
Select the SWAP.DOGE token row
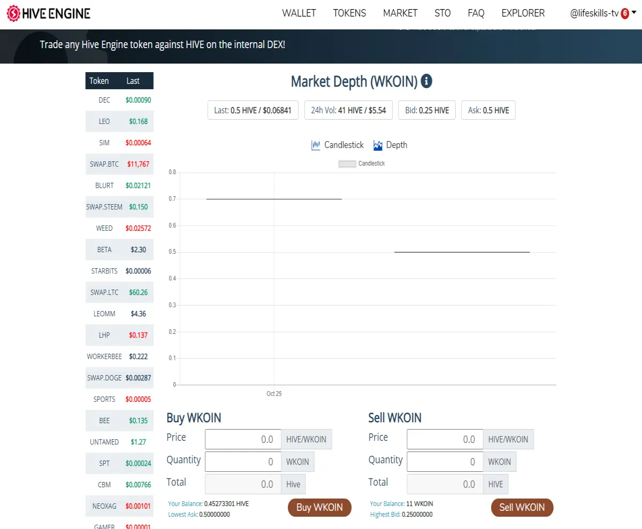point(119,378)
